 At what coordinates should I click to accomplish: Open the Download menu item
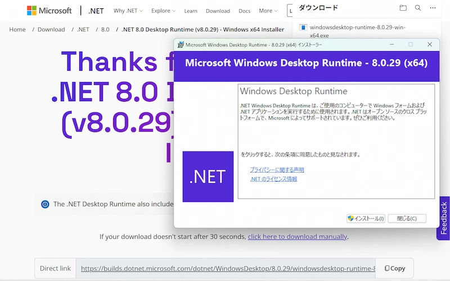(218, 11)
